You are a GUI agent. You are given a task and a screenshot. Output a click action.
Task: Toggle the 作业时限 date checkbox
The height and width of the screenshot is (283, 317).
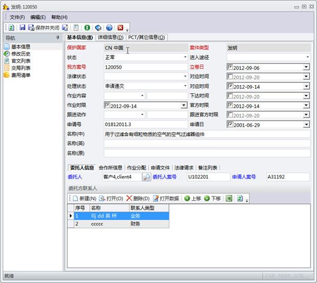point(107,105)
